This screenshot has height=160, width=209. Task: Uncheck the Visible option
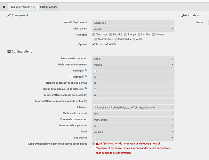click(x=107, y=44)
